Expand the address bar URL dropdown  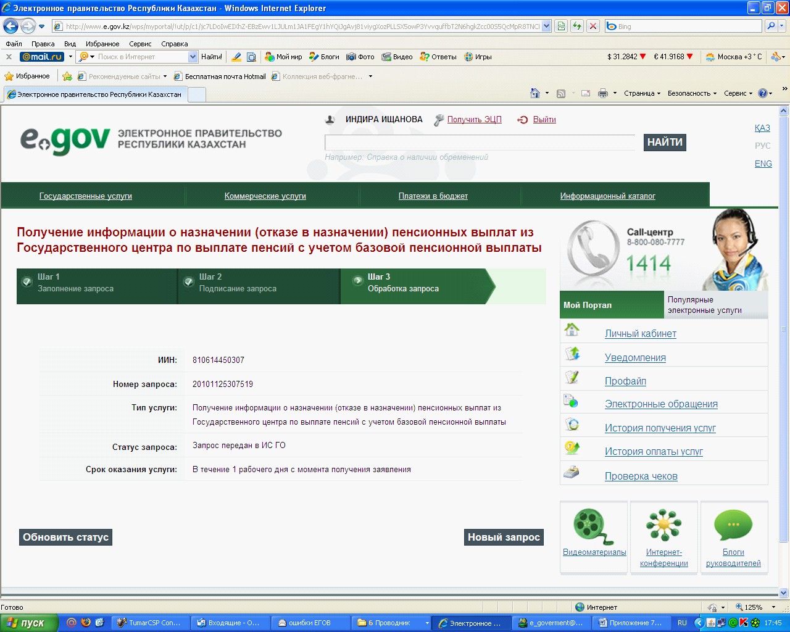click(x=546, y=27)
